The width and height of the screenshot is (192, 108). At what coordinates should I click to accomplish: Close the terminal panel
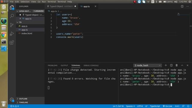point(187,65)
